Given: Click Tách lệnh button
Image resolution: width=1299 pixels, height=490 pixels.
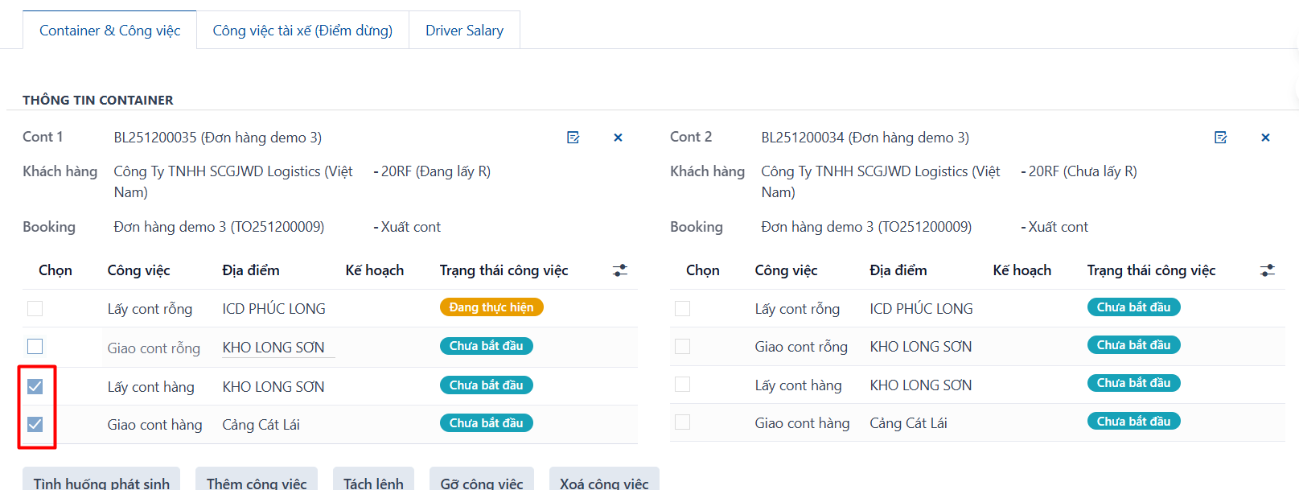Looking at the screenshot, I should tap(373, 480).
